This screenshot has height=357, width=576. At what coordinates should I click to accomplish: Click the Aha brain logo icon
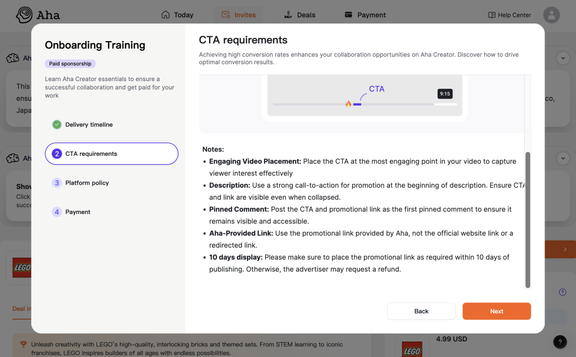tap(24, 15)
